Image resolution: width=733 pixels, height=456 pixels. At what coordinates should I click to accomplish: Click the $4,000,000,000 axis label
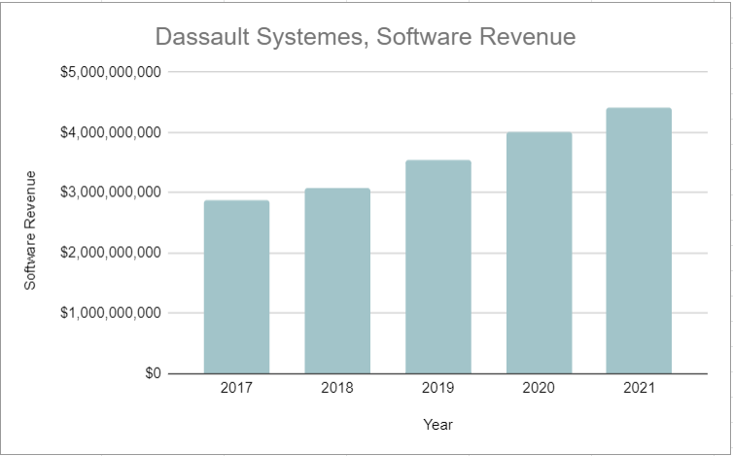pos(110,132)
